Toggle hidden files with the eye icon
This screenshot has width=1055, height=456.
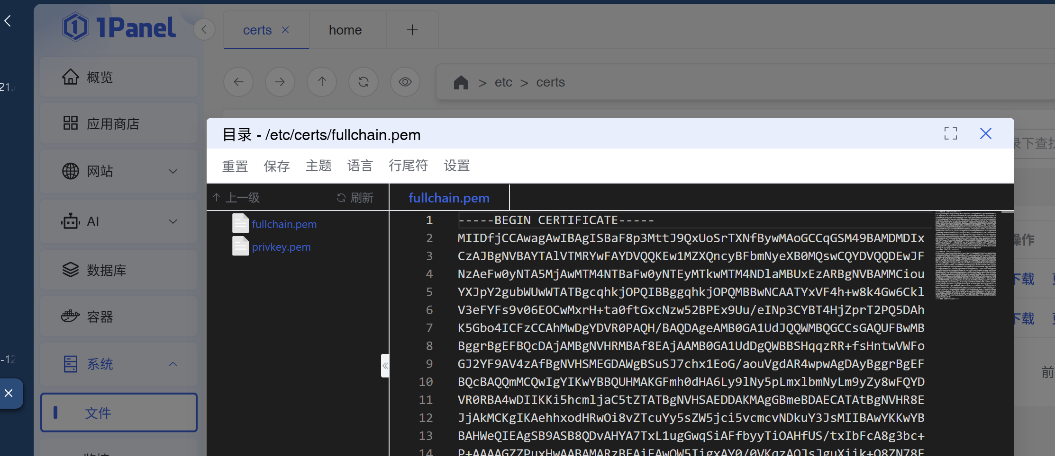pyautogui.click(x=405, y=82)
